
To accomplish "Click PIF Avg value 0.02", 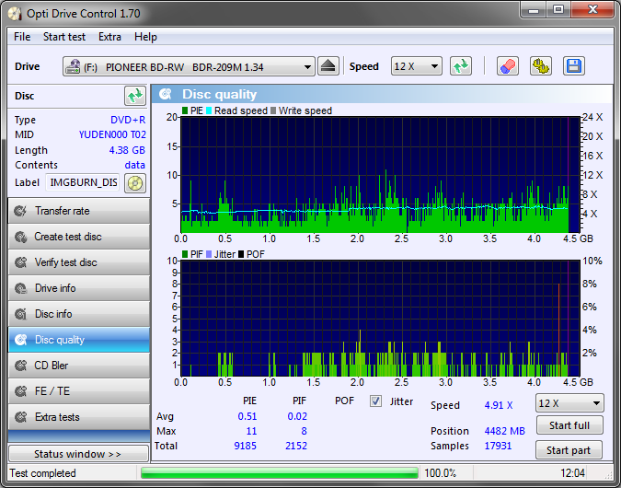I will coord(297,416).
